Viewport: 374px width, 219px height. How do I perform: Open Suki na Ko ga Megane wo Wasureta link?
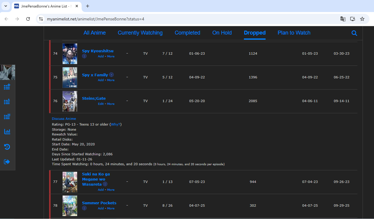coord(96,179)
